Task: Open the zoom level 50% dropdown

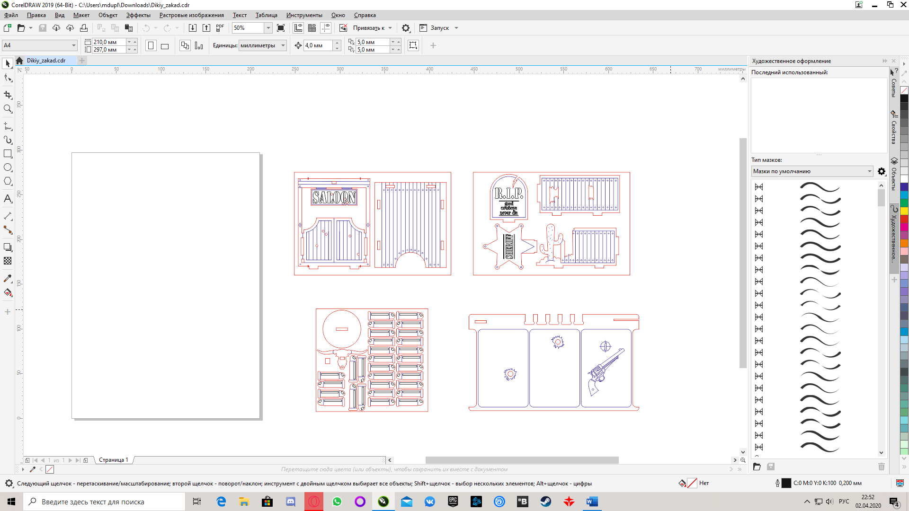Action: 268,28
